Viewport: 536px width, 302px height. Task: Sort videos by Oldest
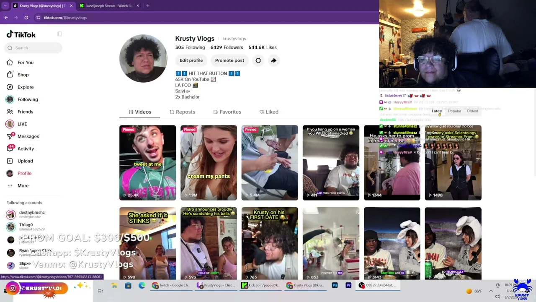tap(472, 111)
